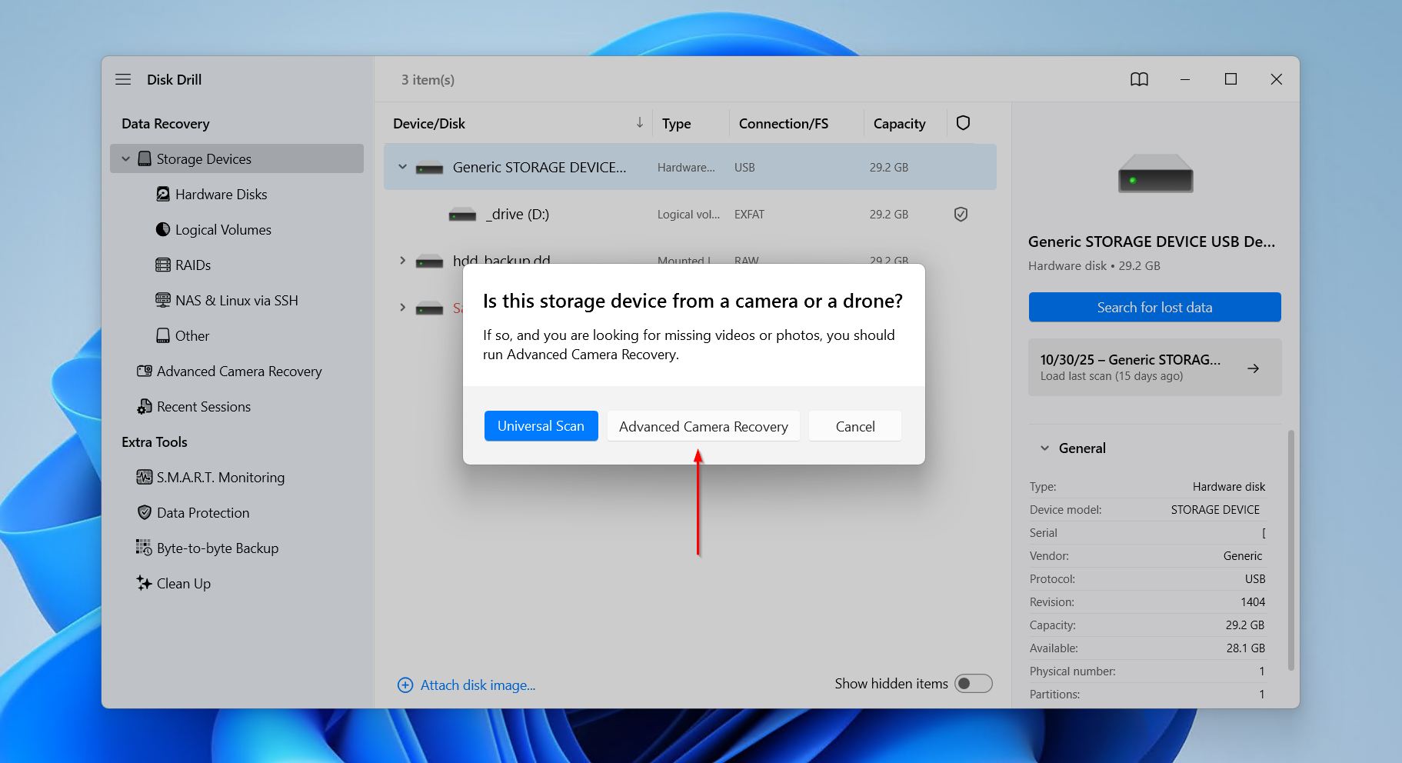Open the documentation book icon

point(1140,79)
